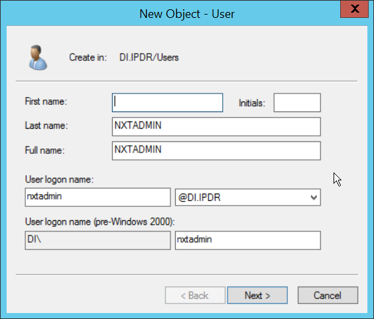Screen dimensions: 374x319
Task: Expand the UPN suffix dropdown arrow
Action: point(314,198)
